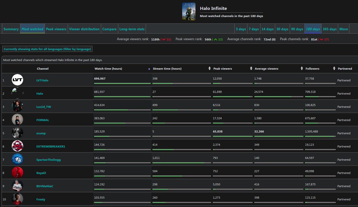Open the scump channel link
Viewport: 358px width, 207px height.
pyautogui.click(x=41, y=133)
